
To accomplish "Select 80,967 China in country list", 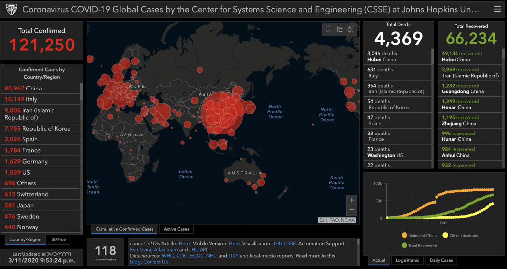I will (x=41, y=88).
